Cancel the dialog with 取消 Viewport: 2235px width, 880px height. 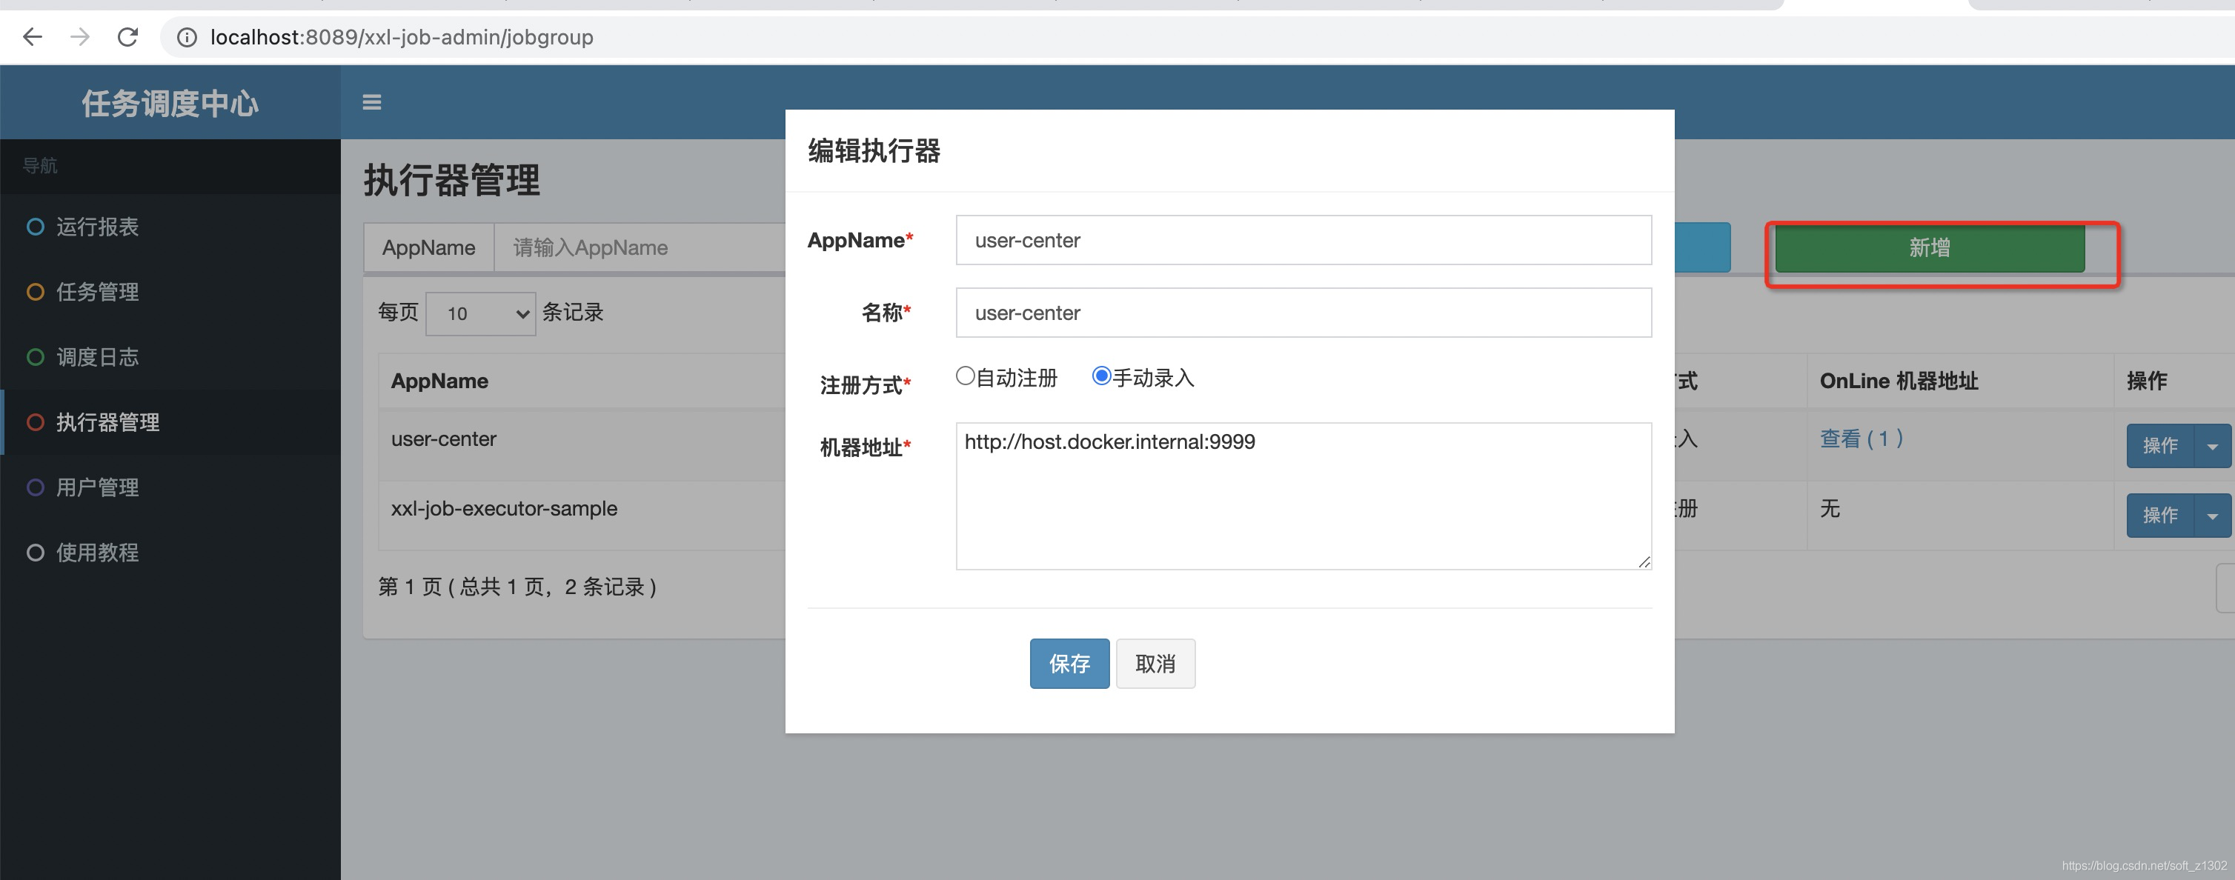pyautogui.click(x=1155, y=664)
